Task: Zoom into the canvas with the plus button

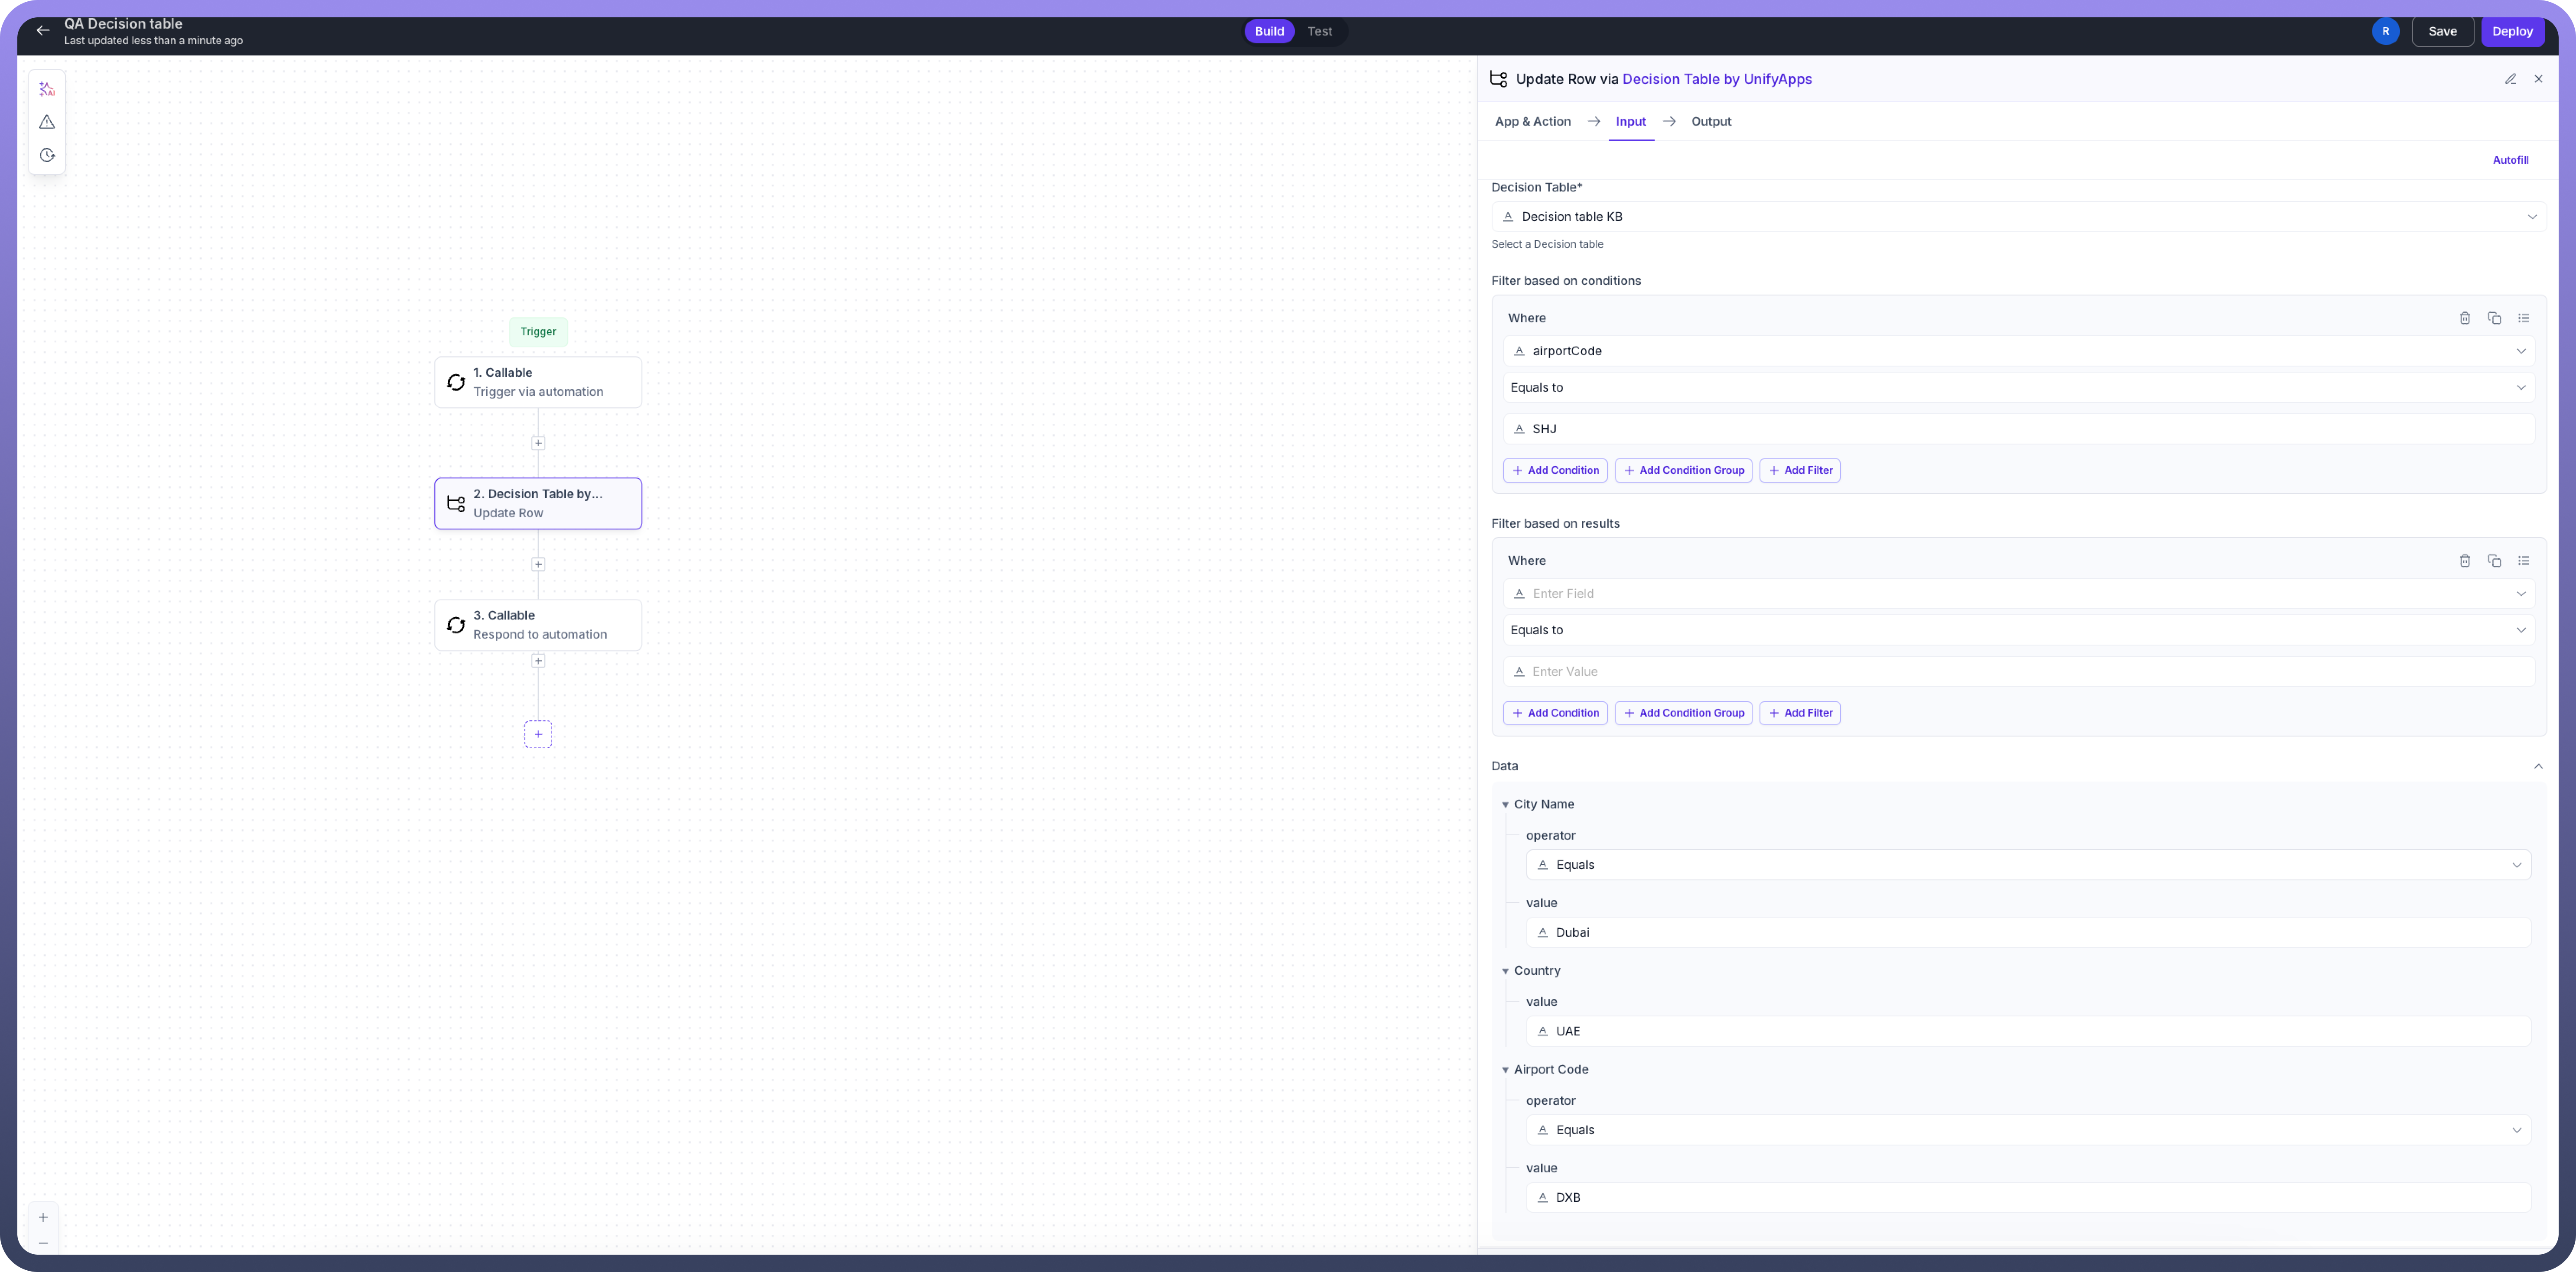Action: click(x=43, y=1217)
